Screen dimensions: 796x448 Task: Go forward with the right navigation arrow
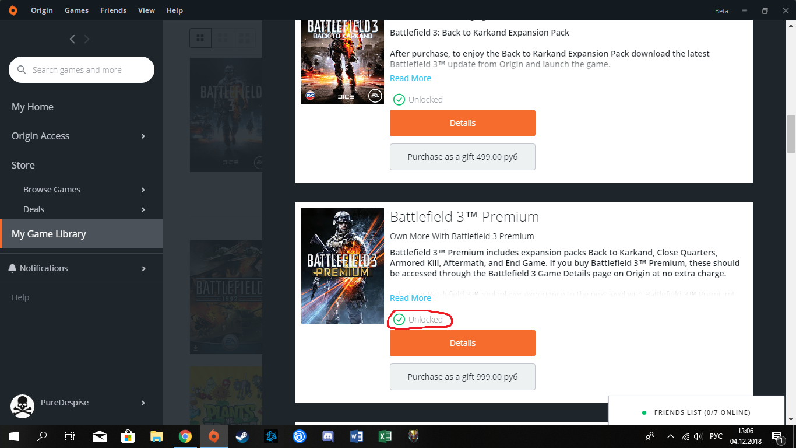click(87, 39)
